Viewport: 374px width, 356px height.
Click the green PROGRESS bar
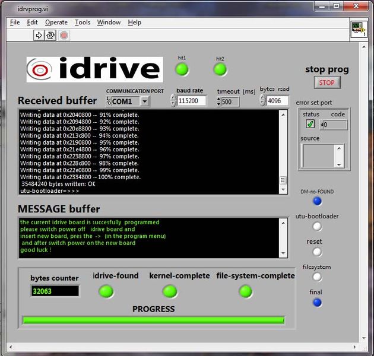coord(153,320)
